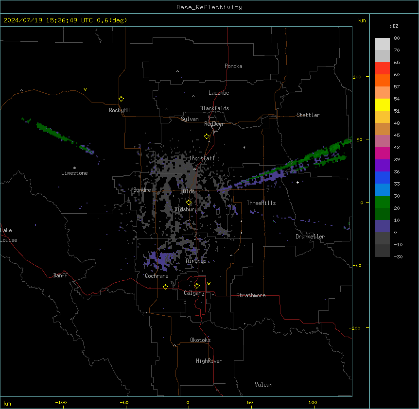Click the ThreeHills label
419x409 pixels.
[x=261, y=203]
